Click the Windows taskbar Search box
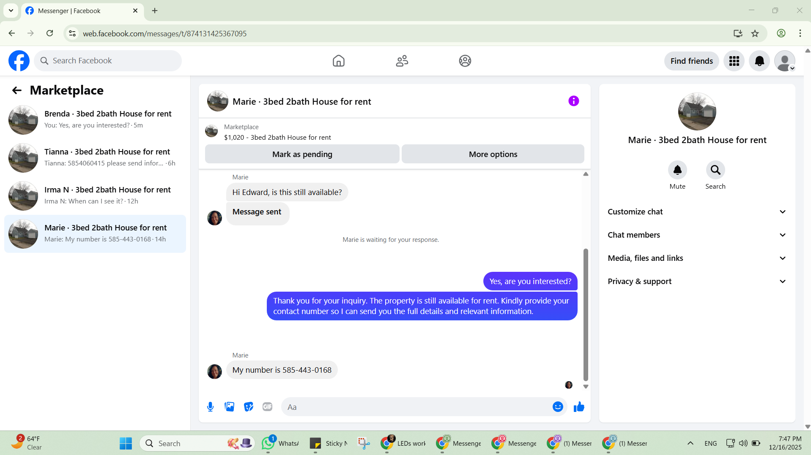The width and height of the screenshot is (811, 455). [197, 443]
